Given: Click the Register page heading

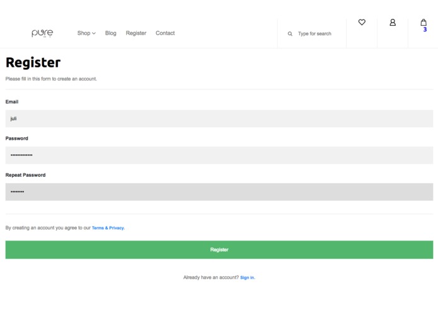Looking at the screenshot, I should 33,62.
